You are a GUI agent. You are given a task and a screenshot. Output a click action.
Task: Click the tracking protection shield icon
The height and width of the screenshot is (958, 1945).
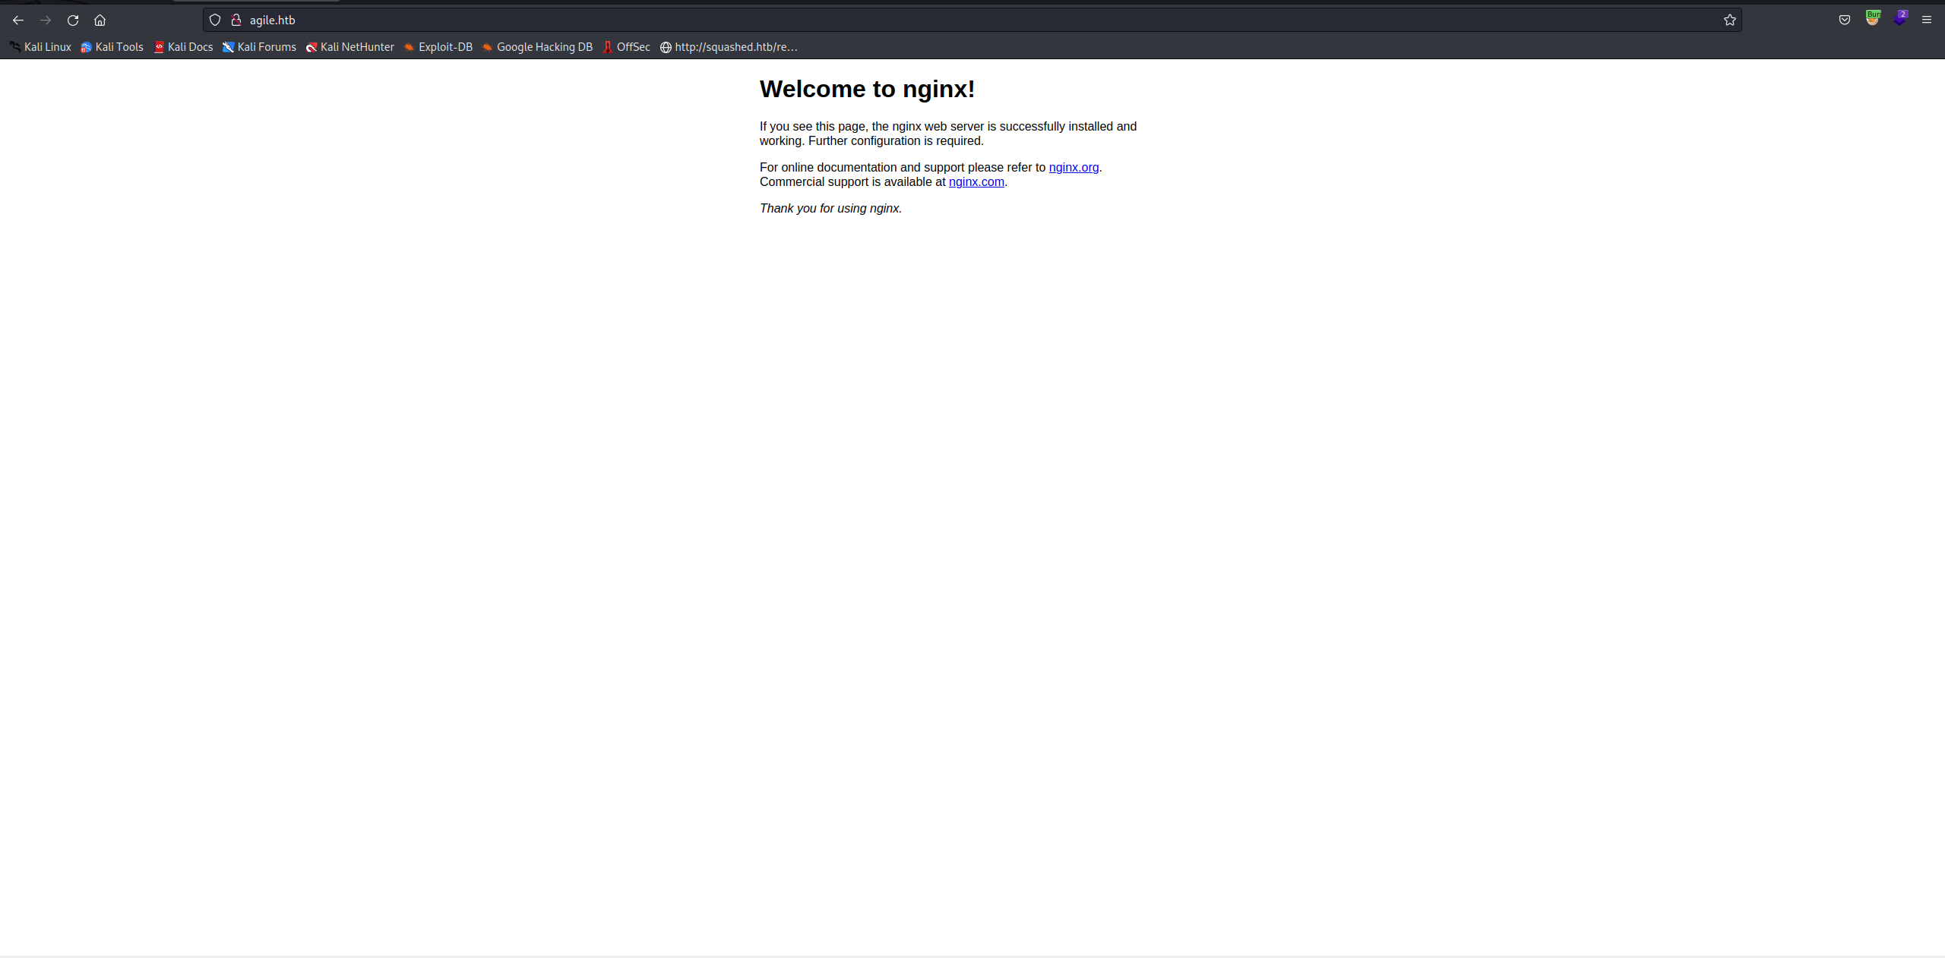point(215,20)
